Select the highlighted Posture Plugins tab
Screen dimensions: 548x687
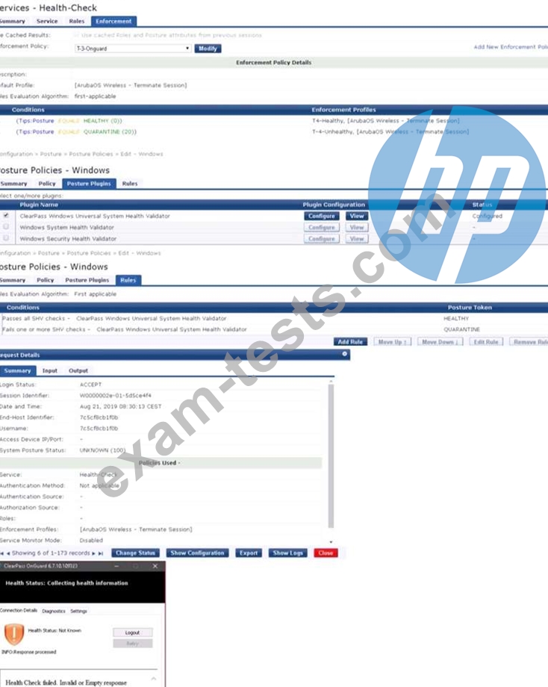click(x=89, y=184)
